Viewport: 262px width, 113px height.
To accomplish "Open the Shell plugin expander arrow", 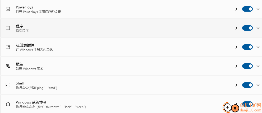I will tap(258, 85).
